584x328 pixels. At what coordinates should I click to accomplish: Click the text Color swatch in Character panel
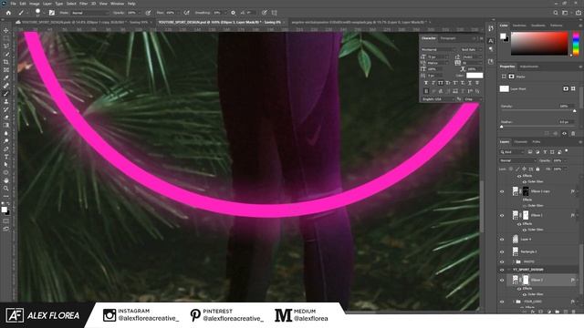(474, 76)
